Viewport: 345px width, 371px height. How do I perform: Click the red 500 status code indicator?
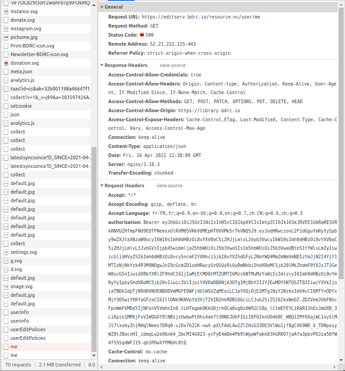click(142, 35)
